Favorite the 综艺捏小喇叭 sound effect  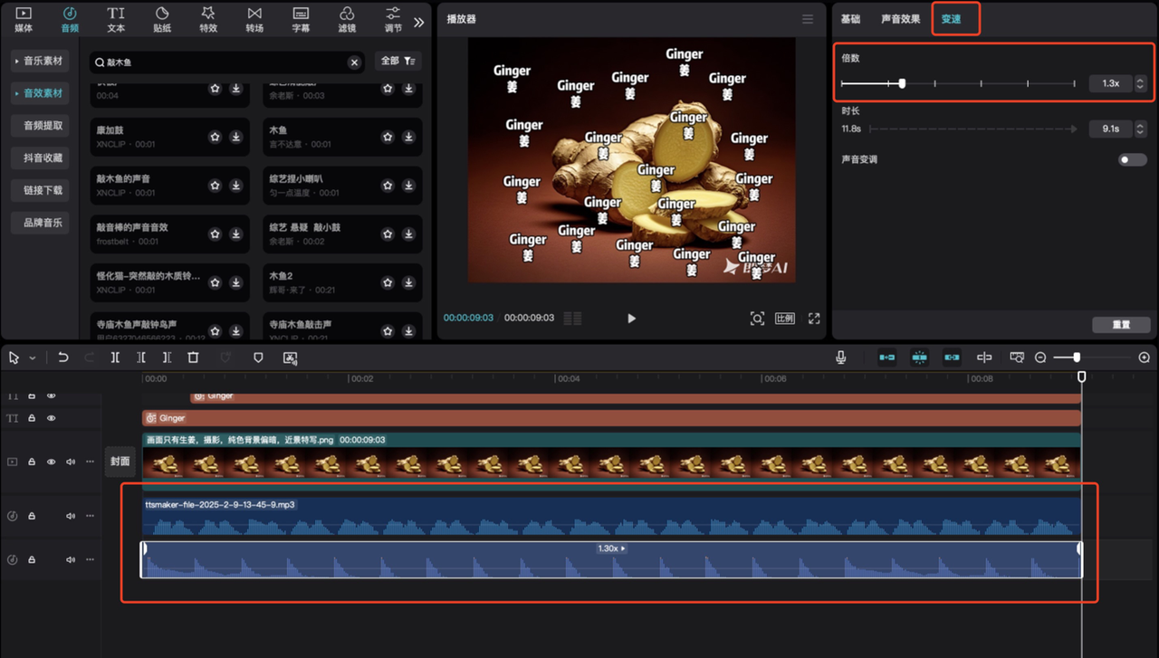(x=388, y=186)
